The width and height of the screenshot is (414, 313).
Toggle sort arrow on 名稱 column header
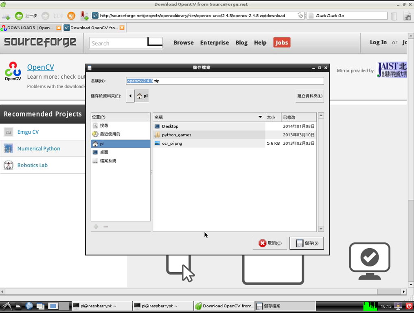pos(260,117)
